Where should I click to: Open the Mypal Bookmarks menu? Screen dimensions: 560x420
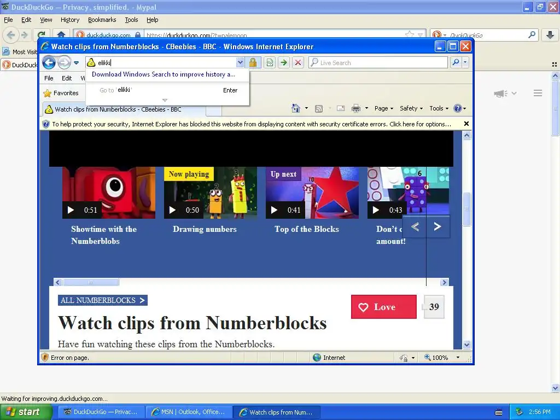(102, 20)
